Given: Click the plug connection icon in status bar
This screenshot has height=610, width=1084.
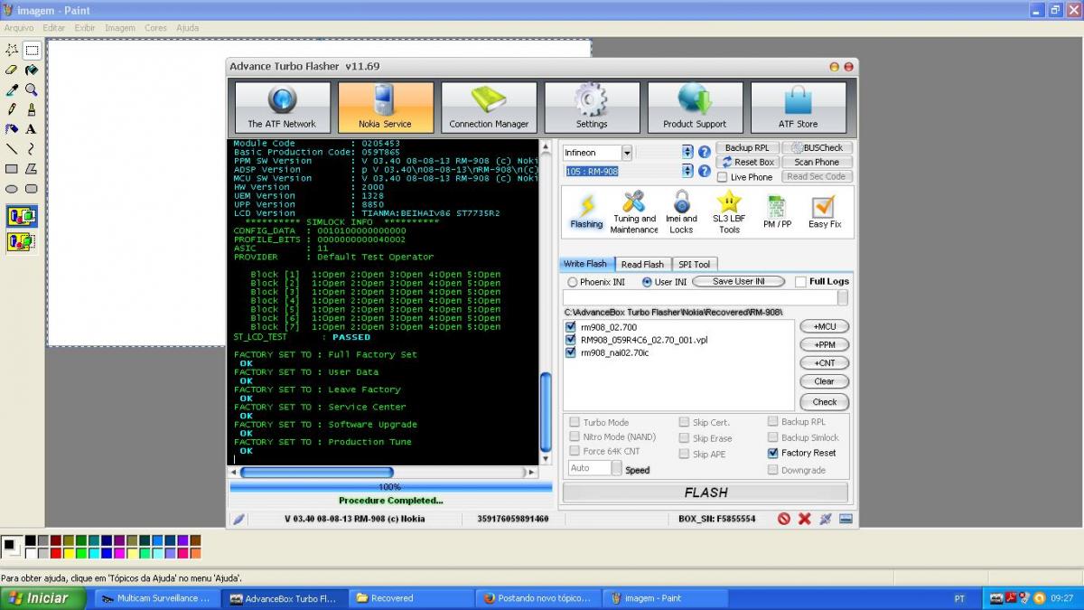Looking at the screenshot, I should pos(825,519).
